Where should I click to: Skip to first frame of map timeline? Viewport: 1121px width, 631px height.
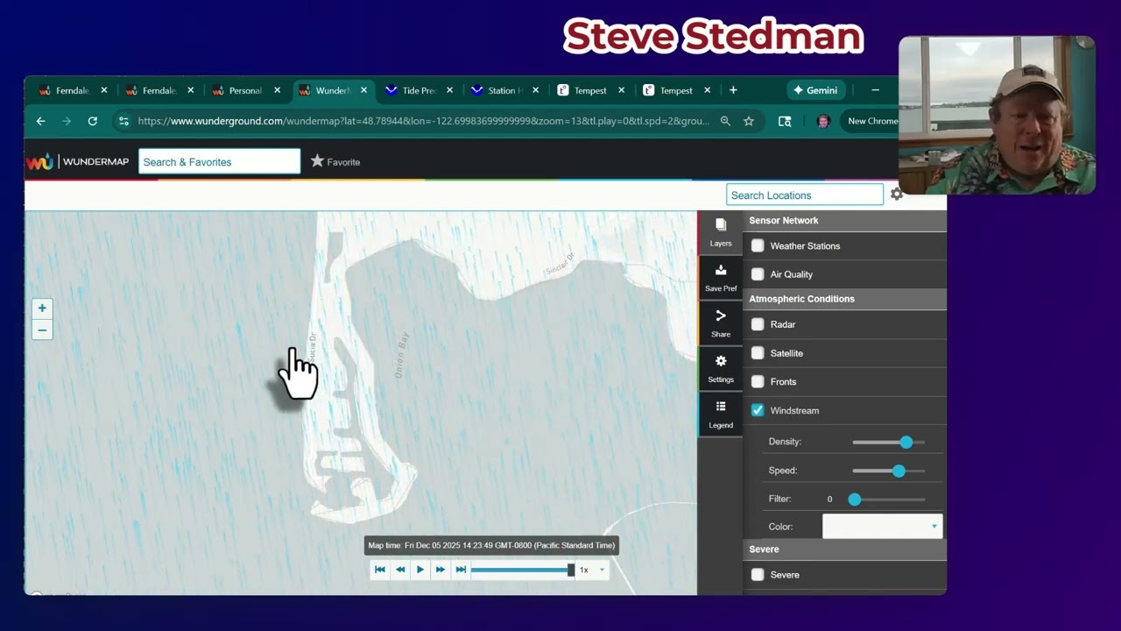pyautogui.click(x=380, y=570)
